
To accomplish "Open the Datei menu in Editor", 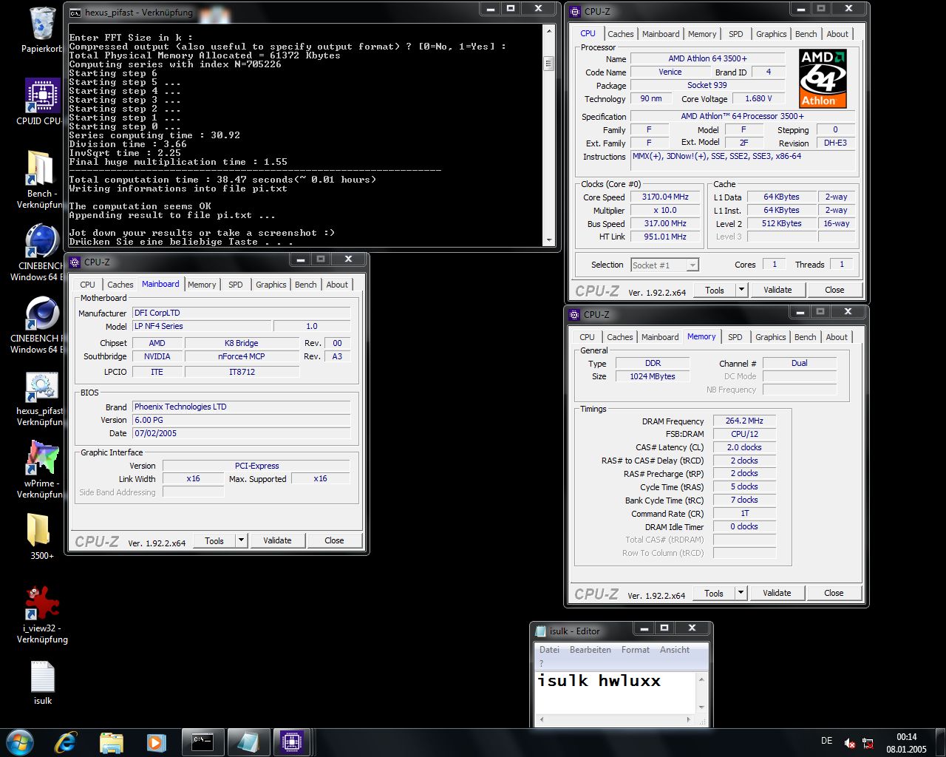I will tap(549, 650).
